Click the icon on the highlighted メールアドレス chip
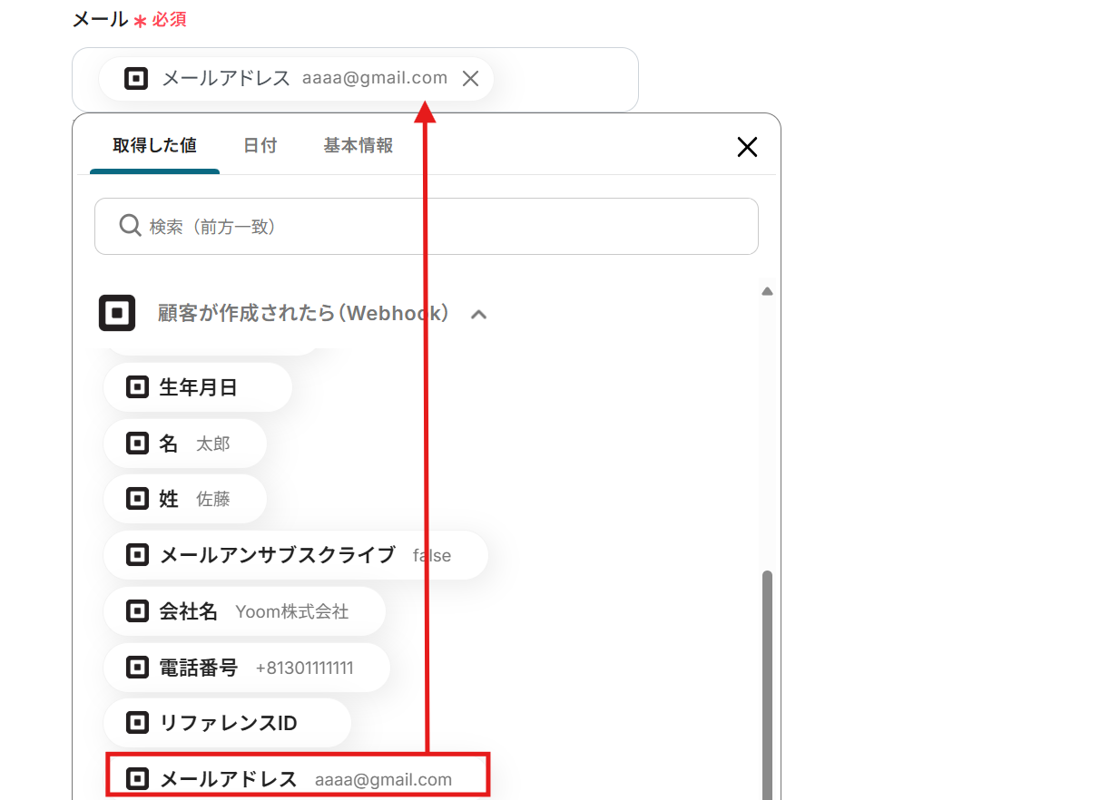 136,778
